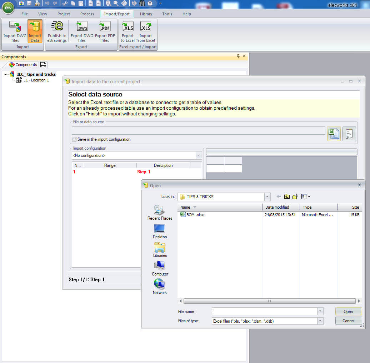The image size is (370, 363).
Task: Click Export to Excel ribbon button
Action: (127, 31)
